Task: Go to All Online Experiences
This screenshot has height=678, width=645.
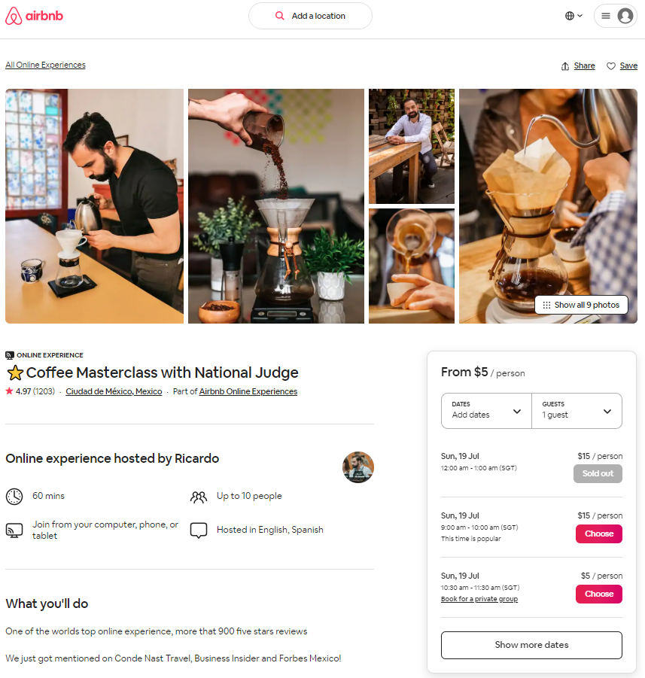Action: point(45,65)
